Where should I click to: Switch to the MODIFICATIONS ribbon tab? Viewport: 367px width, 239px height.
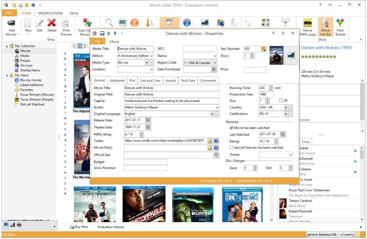[x=51, y=13]
